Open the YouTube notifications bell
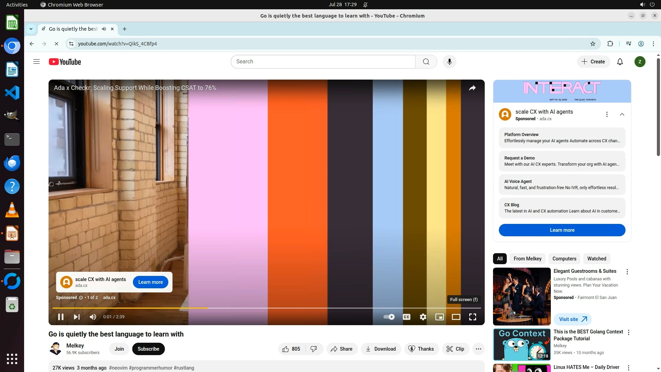The image size is (661, 372). (620, 62)
